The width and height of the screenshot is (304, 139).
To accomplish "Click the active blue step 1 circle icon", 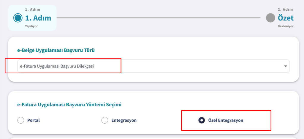I will coord(18,18).
